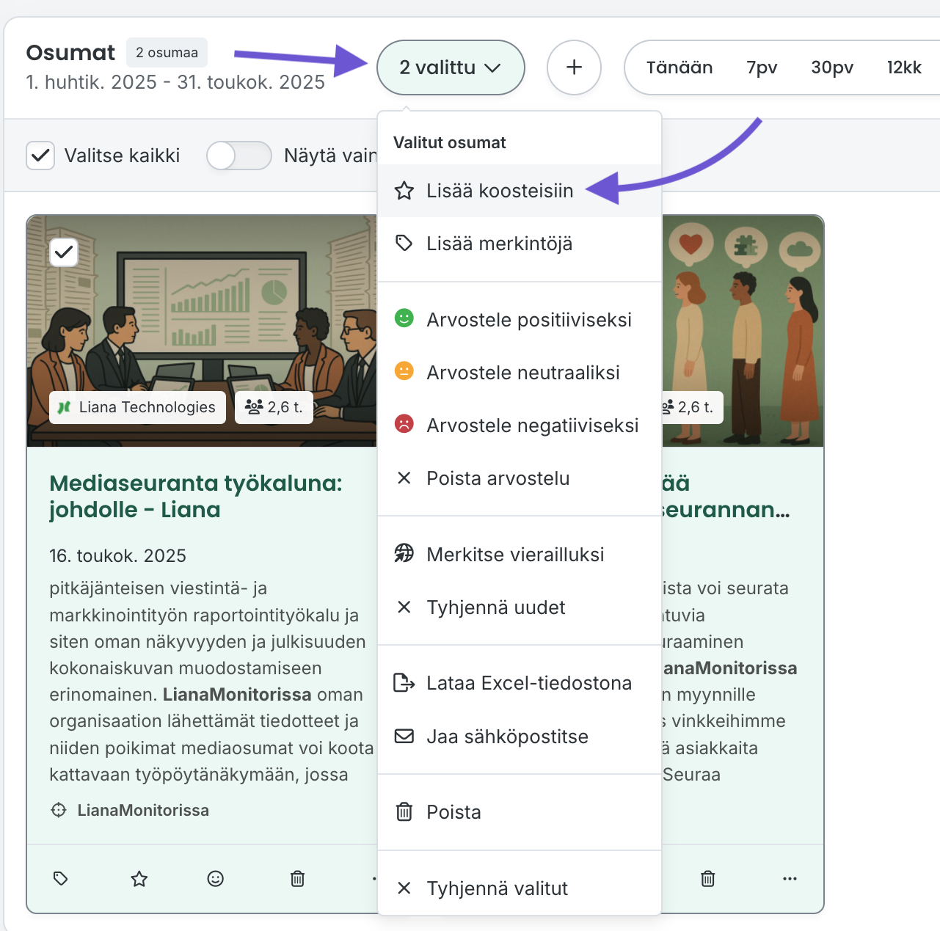Click the 'Valitut osumat' menu heading
Image resolution: width=940 pixels, height=931 pixels.
pyautogui.click(x=450, y=142)
